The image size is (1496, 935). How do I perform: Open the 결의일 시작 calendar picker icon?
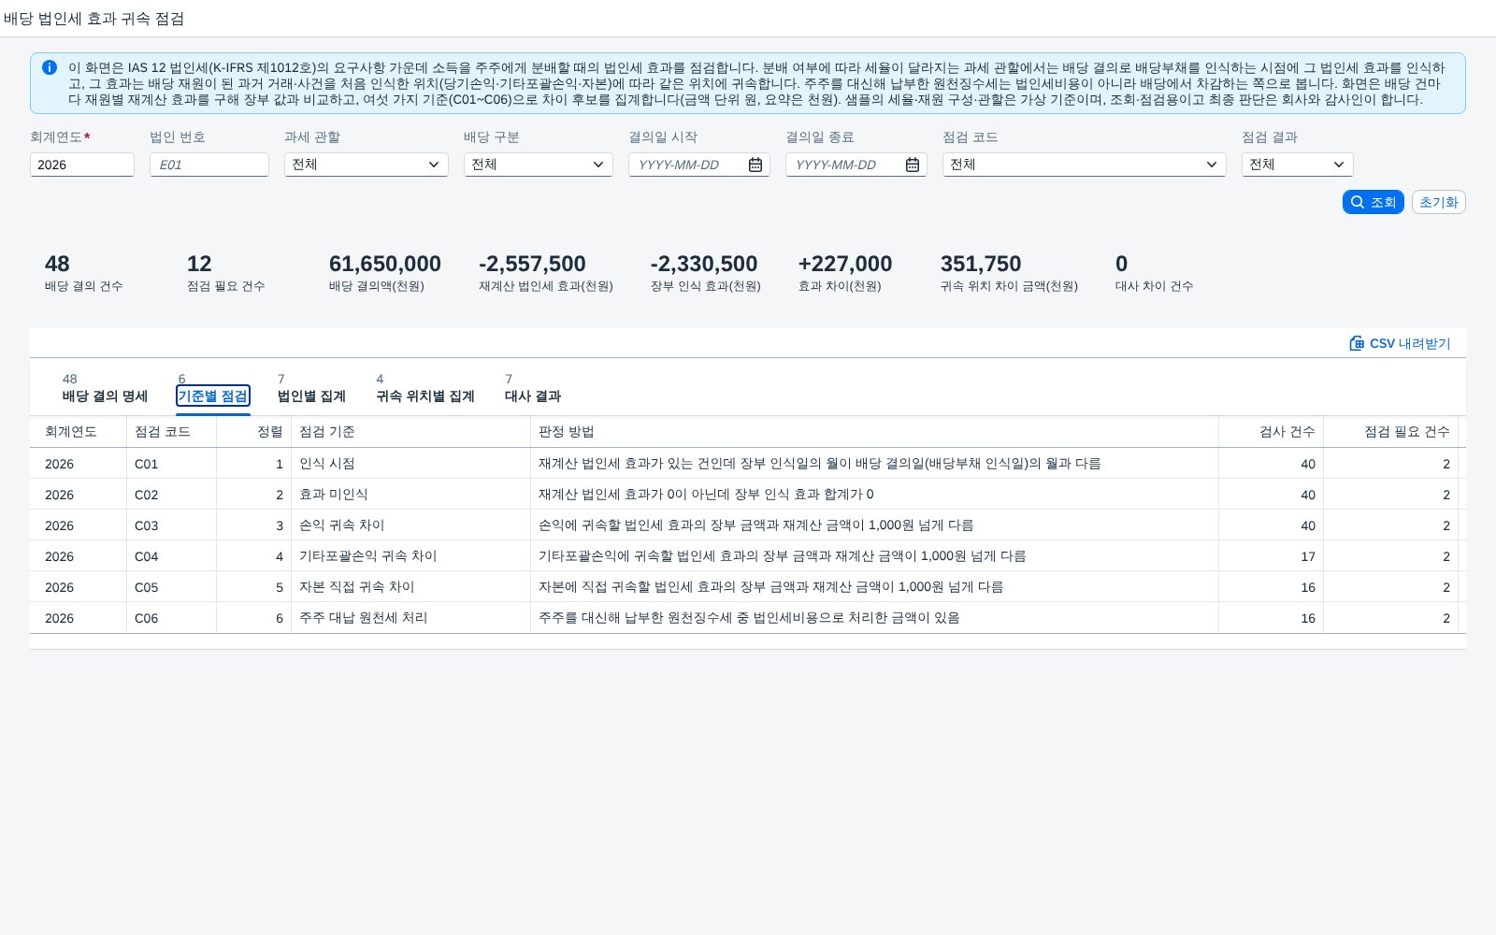[755, 165]
